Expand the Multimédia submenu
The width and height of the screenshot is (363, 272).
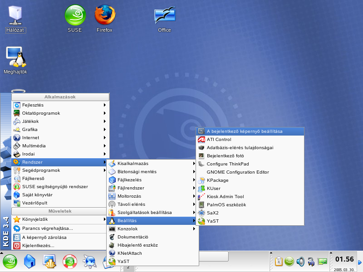tap(60, 146)
